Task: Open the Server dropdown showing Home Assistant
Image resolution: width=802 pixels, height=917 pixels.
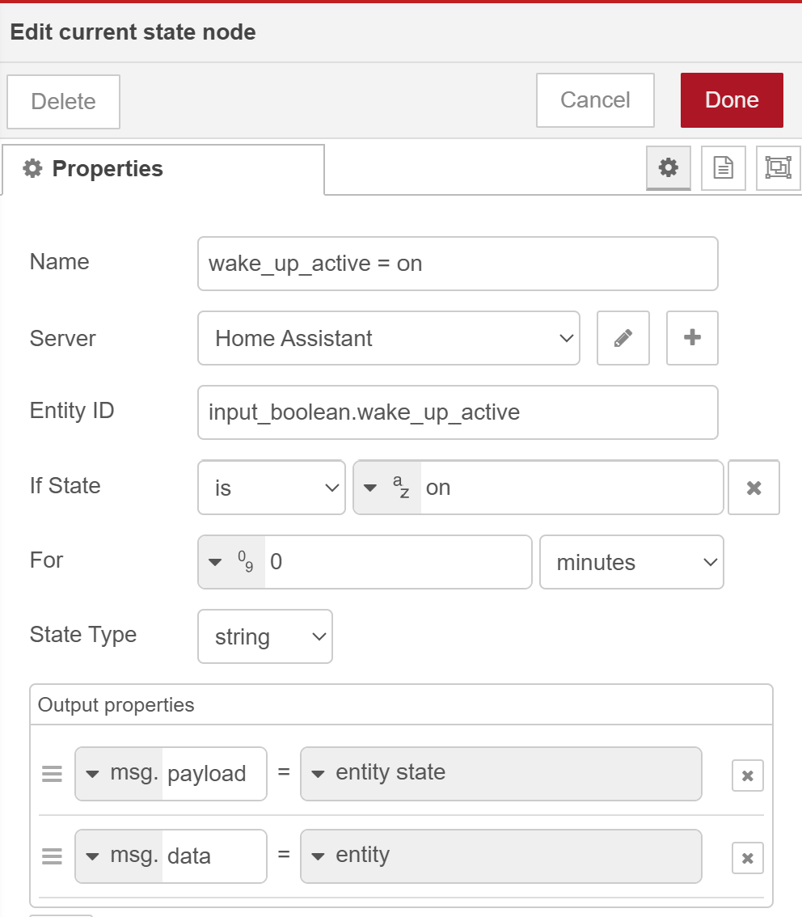Action: (x=388, y=338)
